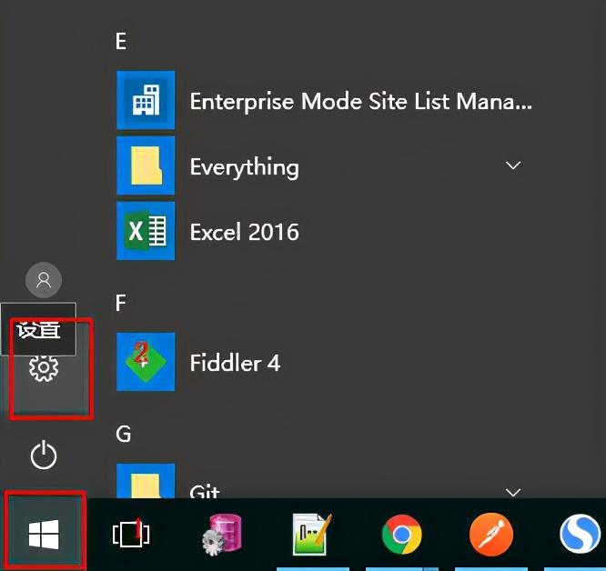This screenshot has width=606, height=571.
Task: Select the Excel 2016 label text
Action: click(244, 232)
